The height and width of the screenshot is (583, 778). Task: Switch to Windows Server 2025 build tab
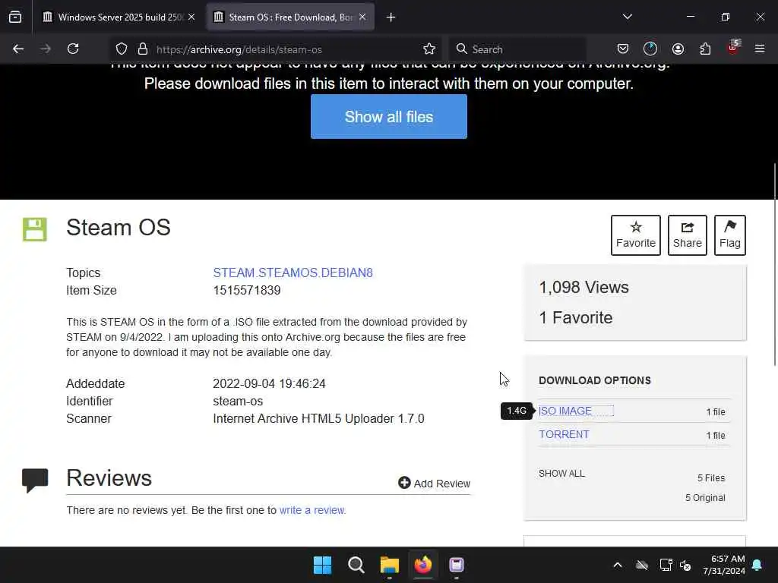tap(119, 17)
